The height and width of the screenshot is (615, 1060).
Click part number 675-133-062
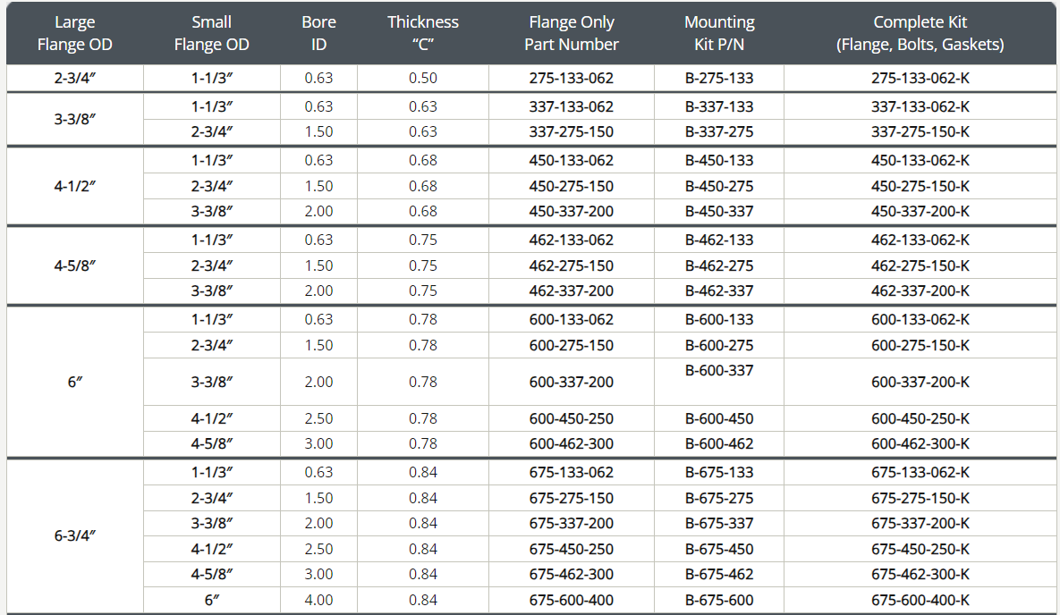coord(572,472)
